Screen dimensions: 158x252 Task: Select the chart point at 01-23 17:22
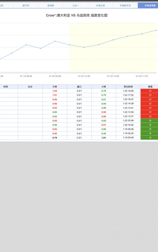tap(142, 34)
